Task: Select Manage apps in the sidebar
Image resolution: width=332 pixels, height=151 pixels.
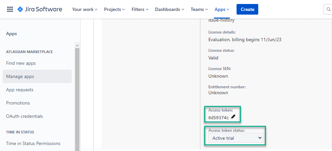Action: point(20,76)
